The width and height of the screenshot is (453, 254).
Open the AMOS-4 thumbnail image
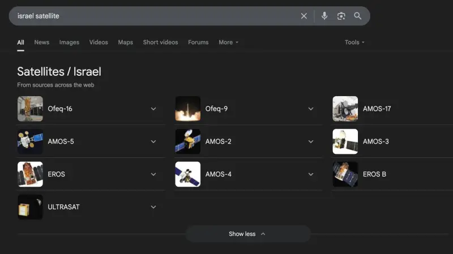coord(188,174)
